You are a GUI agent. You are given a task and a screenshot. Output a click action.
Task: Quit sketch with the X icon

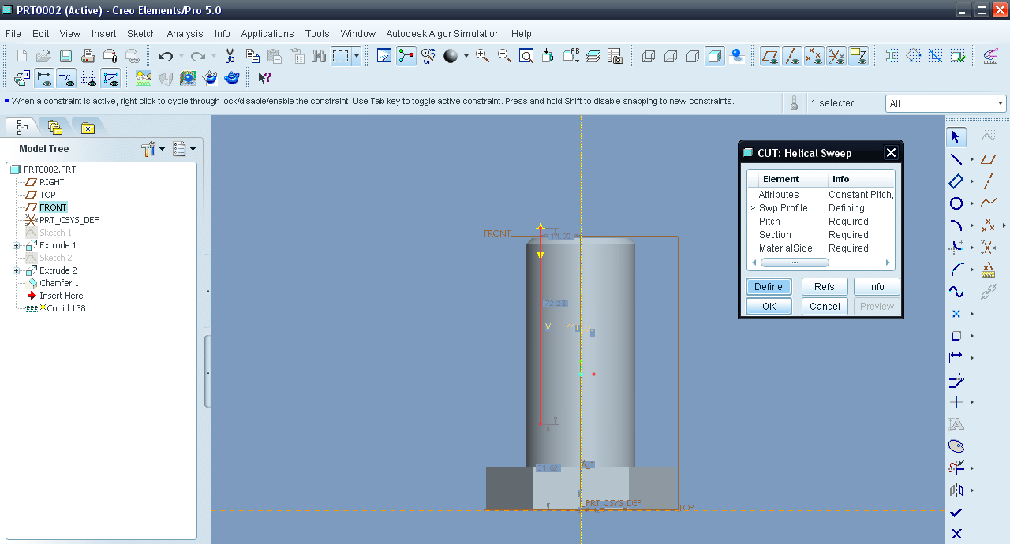956,534
